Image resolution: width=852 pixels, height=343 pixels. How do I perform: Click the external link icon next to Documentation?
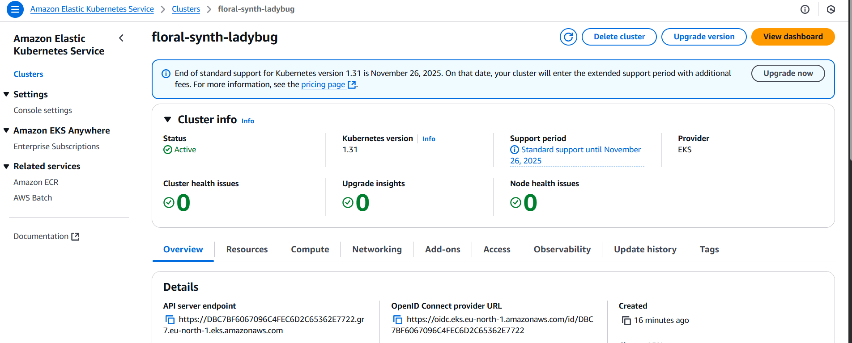pos(75,237)
